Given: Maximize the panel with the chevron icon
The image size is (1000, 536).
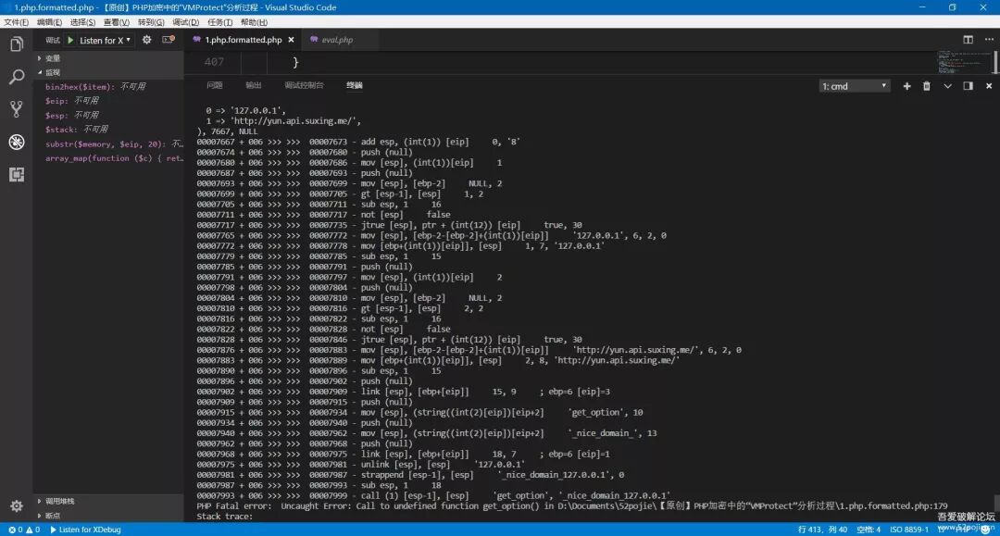Looking at the screenshot, I should (948, 86).
